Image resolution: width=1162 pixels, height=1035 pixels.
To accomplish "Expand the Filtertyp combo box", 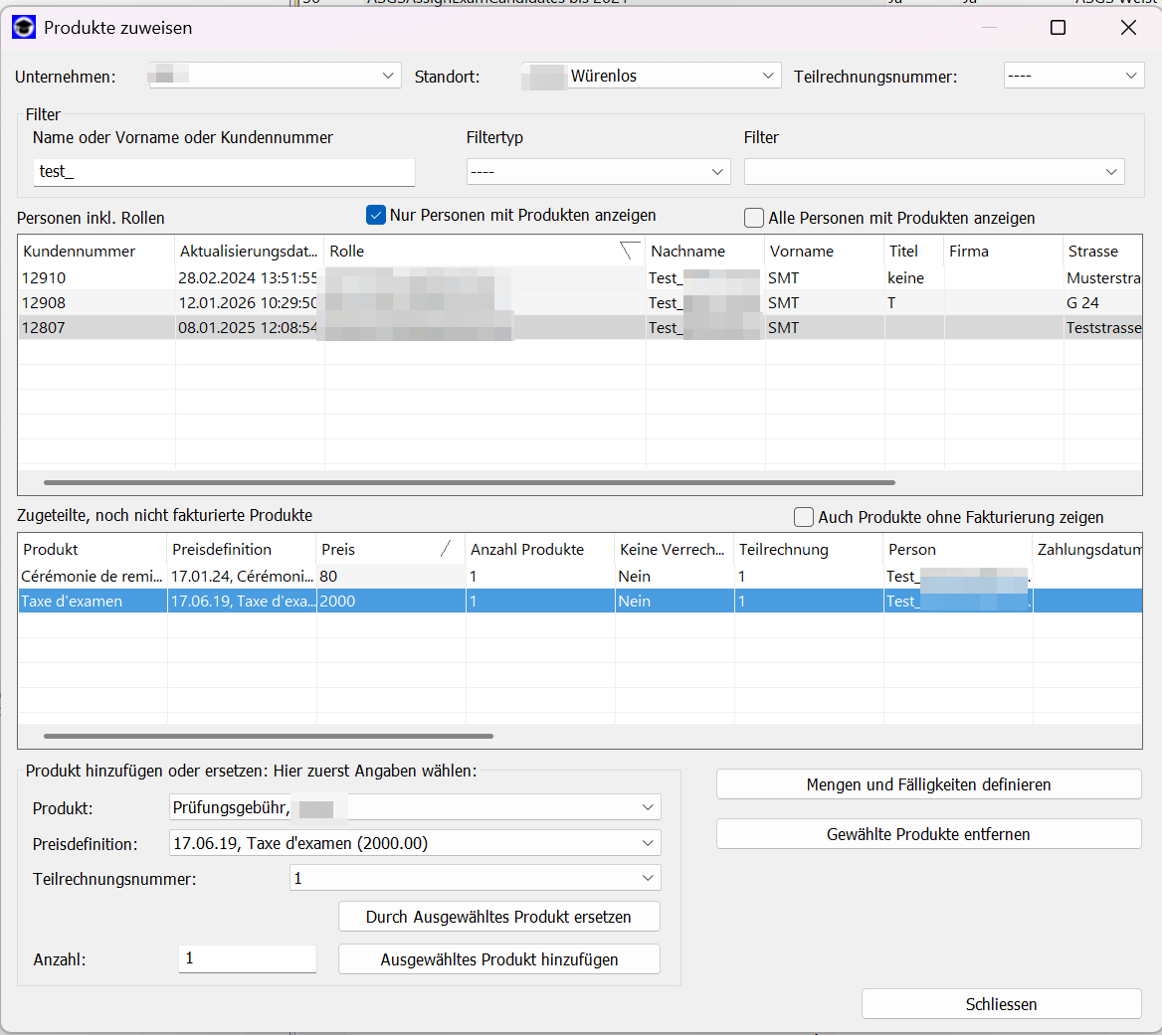I will tap(598, 172).
